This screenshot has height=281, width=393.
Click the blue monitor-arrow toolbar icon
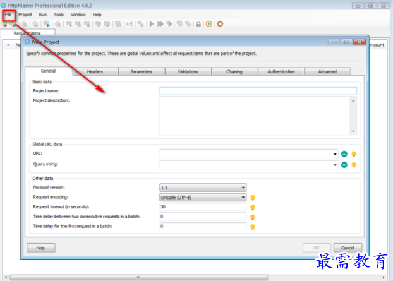click(46, 24)
